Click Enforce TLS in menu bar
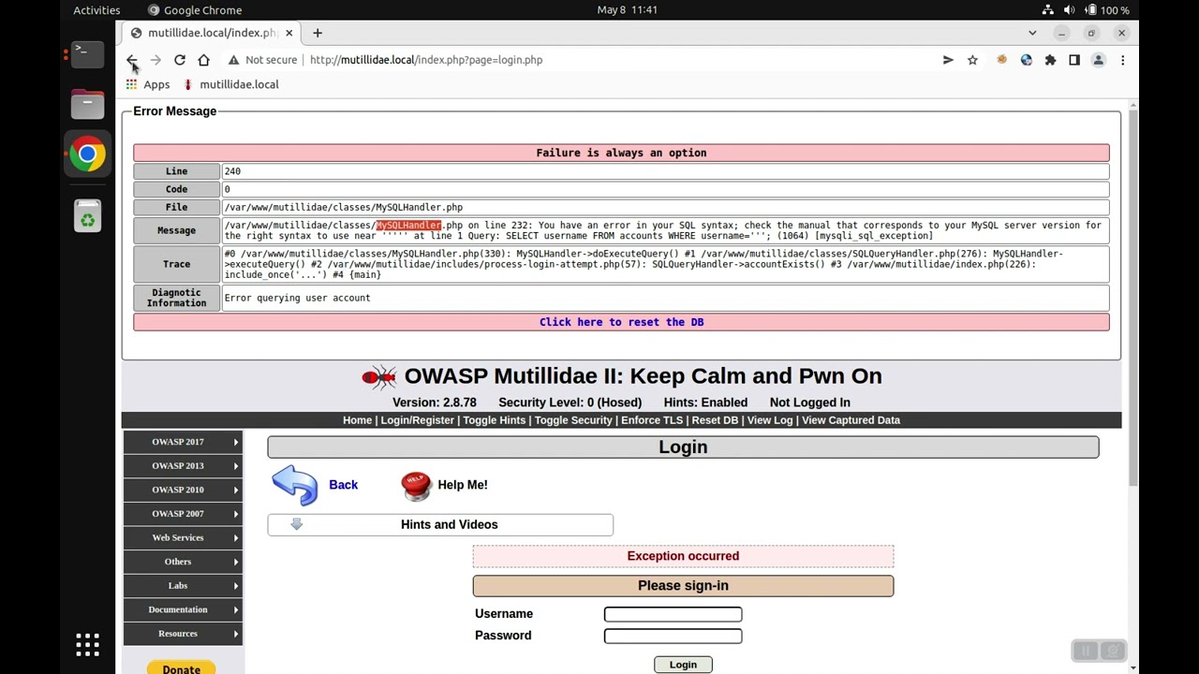Viewport: 1199px width, 674px height. [x=652, y=420]
